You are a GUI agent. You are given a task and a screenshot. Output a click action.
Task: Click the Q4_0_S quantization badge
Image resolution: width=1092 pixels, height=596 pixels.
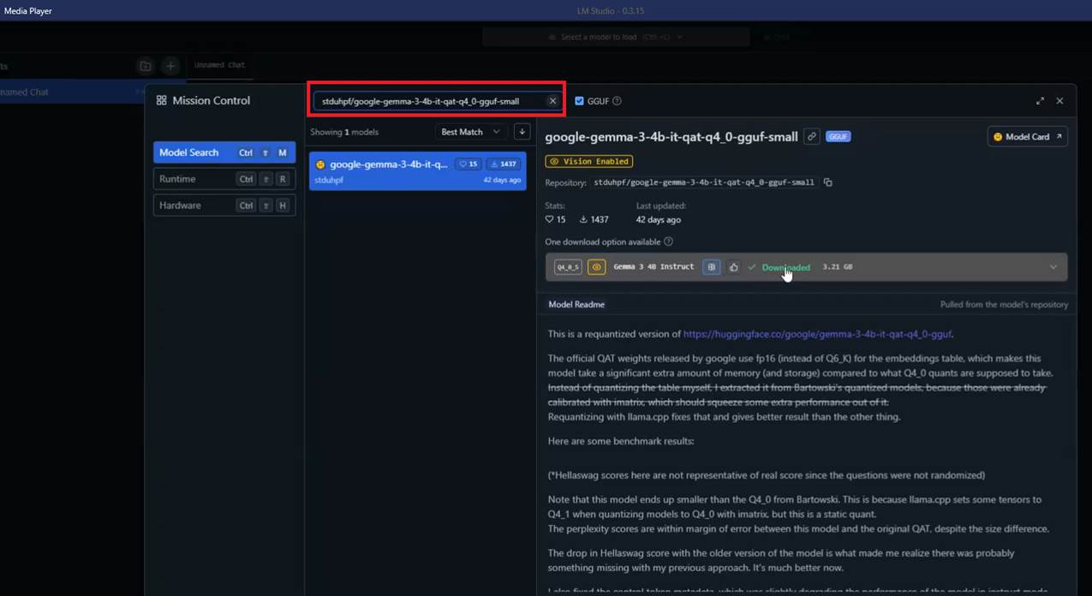coord(568,267)
